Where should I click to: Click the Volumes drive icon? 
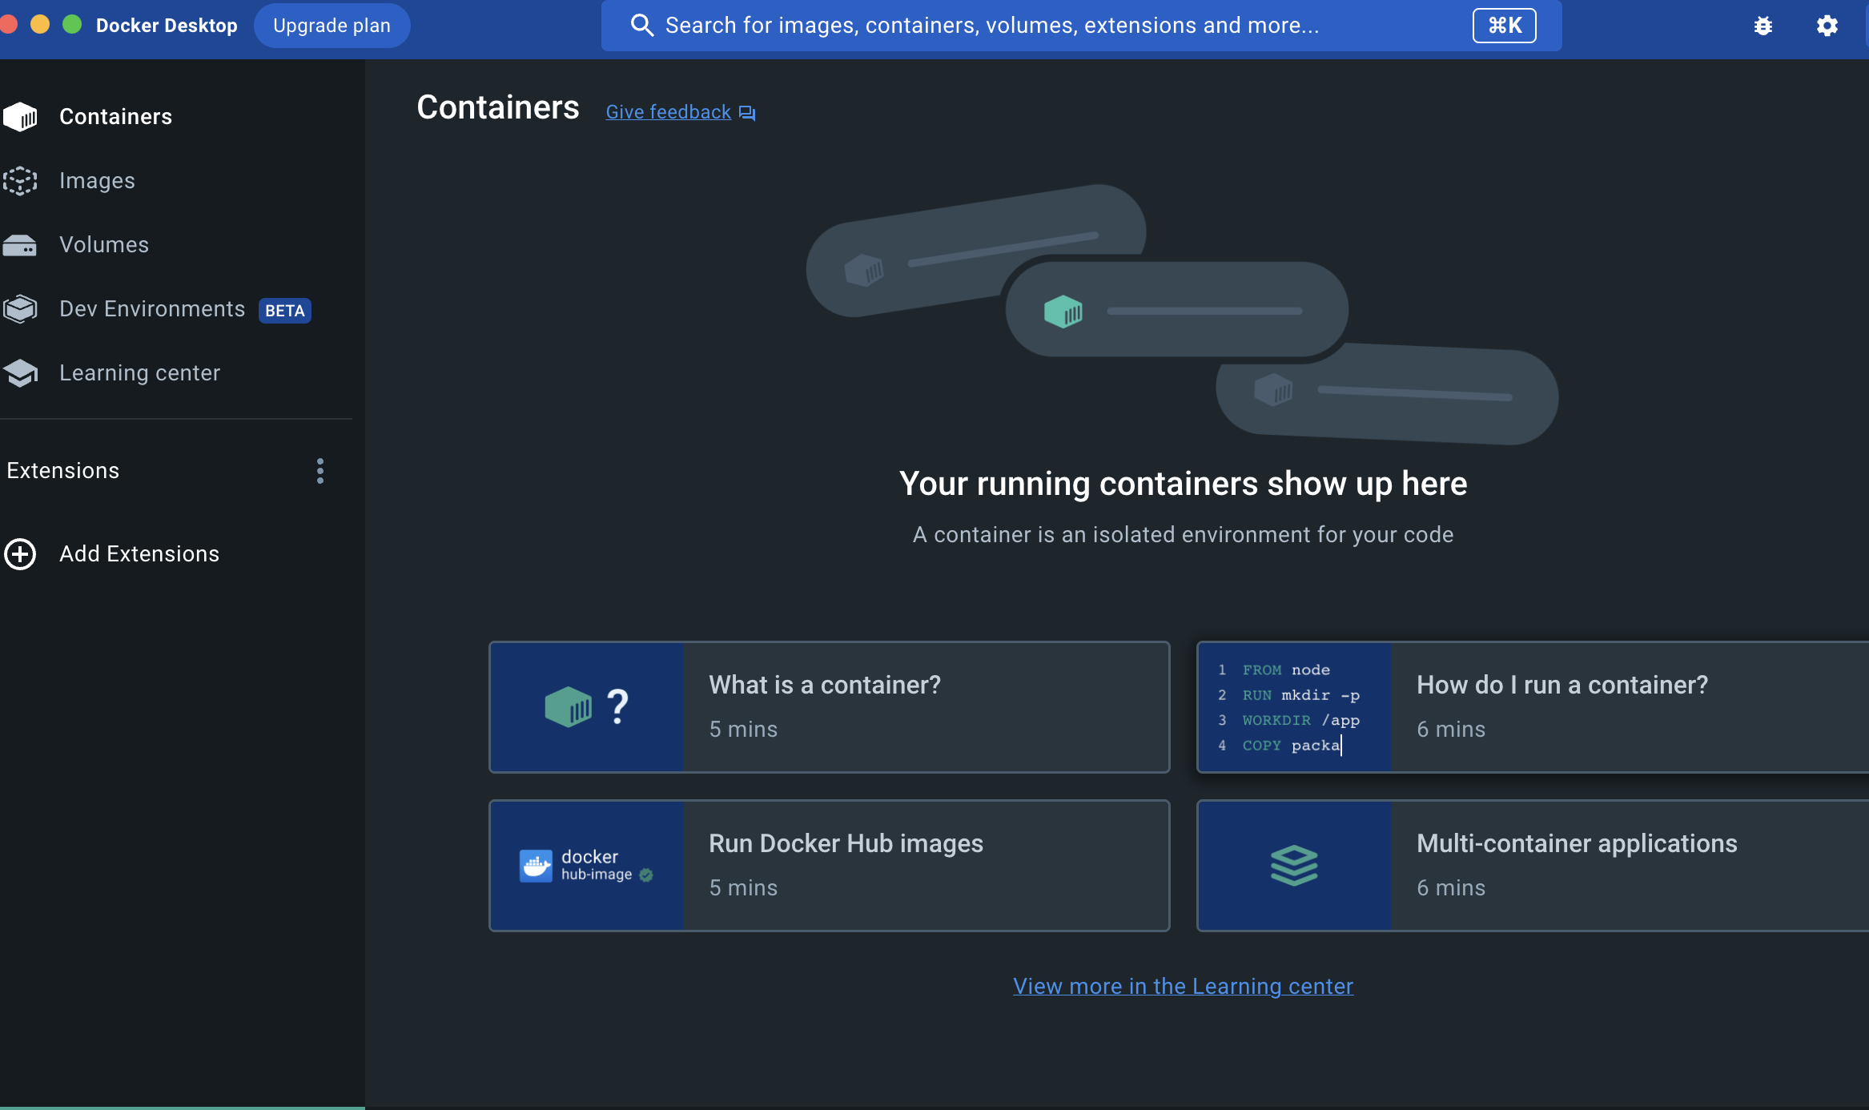coord(20,245)
